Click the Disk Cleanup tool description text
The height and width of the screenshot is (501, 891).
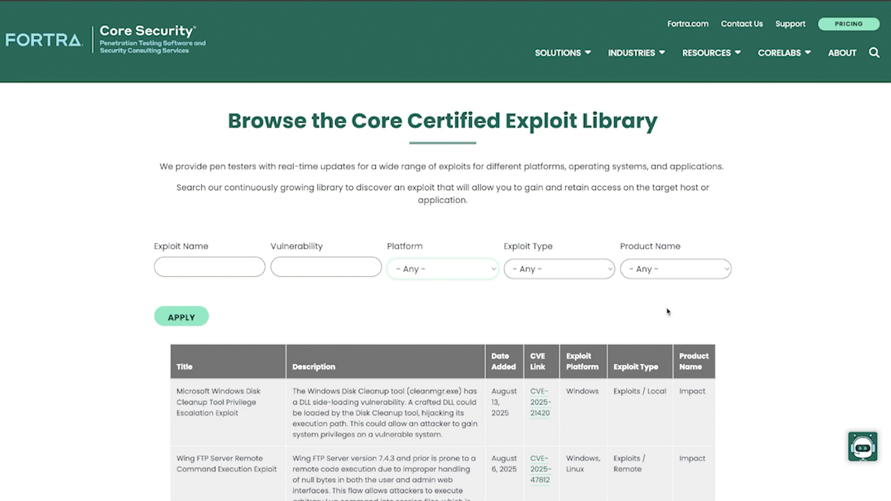(385, 413)
